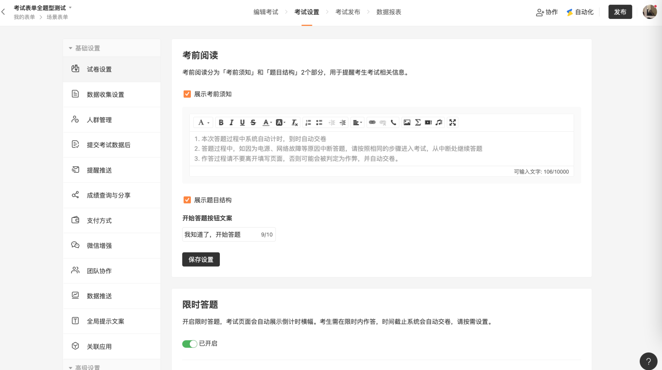Image resolution: width=662 pixels, height=370 pixels.
Task: Insert a numbered list
Action: click(x=308, y=122)
